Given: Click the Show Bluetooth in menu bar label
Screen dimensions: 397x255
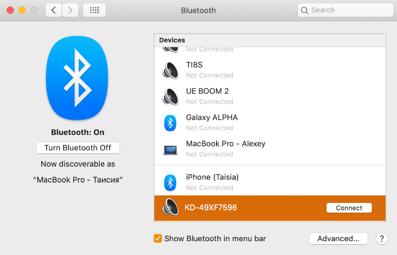Looking at the screenshot, I should [215, 239].
